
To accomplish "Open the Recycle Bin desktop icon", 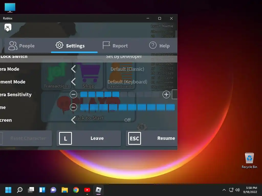I will point(249,161).
